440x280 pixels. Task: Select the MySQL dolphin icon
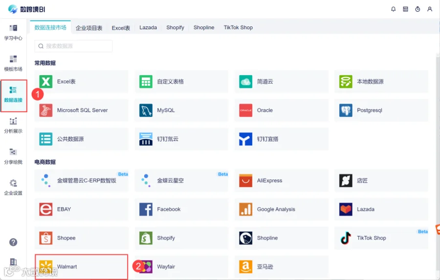tap(146, 110)
